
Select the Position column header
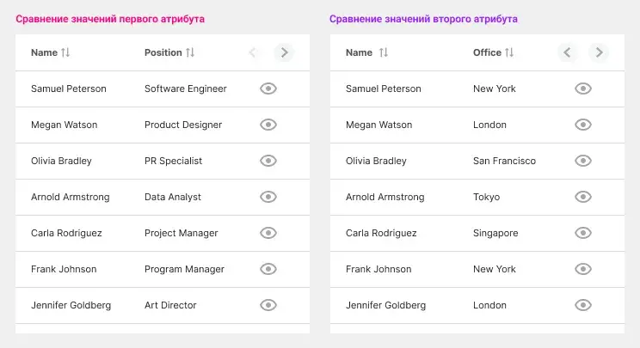click(163, 52)
